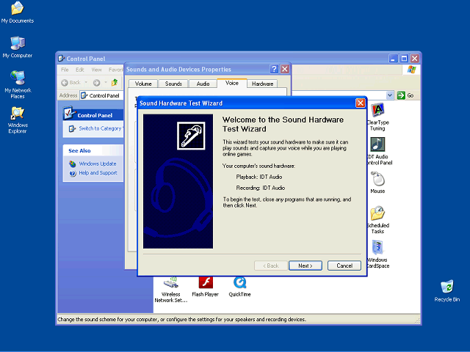
Task: Click 'Playback: IDT Audio' text in wizard
Action: (x=259, y=177)
